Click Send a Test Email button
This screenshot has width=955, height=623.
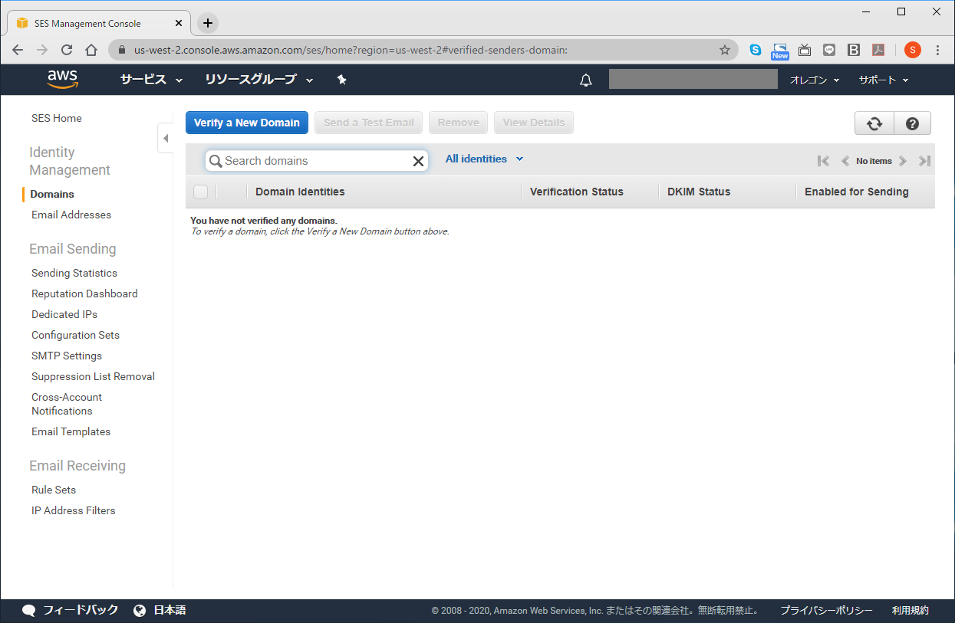(x=369, y=123)
